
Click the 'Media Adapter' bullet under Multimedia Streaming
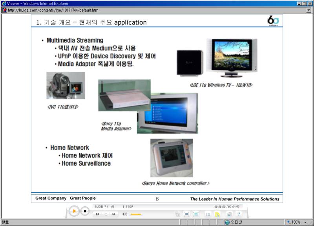pyautogui.click(x=96, y=64)
